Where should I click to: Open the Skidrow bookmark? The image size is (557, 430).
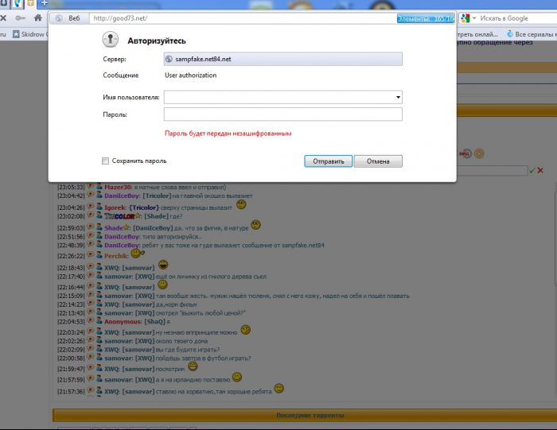[x=29, y=34]
